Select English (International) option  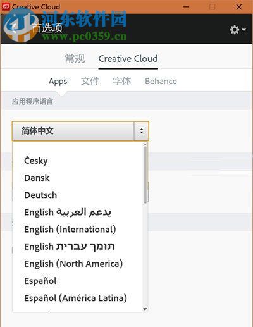[x=70, y=230]
